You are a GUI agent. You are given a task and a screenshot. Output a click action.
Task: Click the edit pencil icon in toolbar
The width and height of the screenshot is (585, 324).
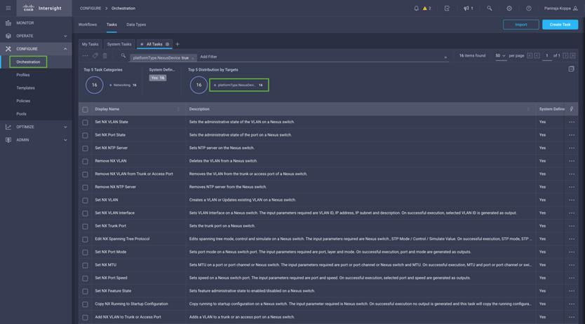click(95, 56)
